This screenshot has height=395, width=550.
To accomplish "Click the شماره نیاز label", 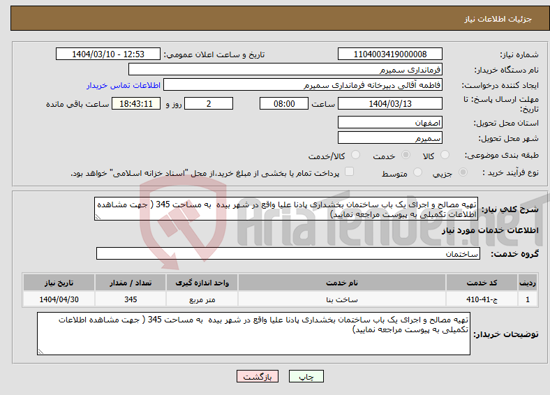I will (x=519, y=54).
